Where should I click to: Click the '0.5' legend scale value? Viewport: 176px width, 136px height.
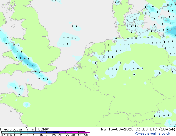point(9,135)
